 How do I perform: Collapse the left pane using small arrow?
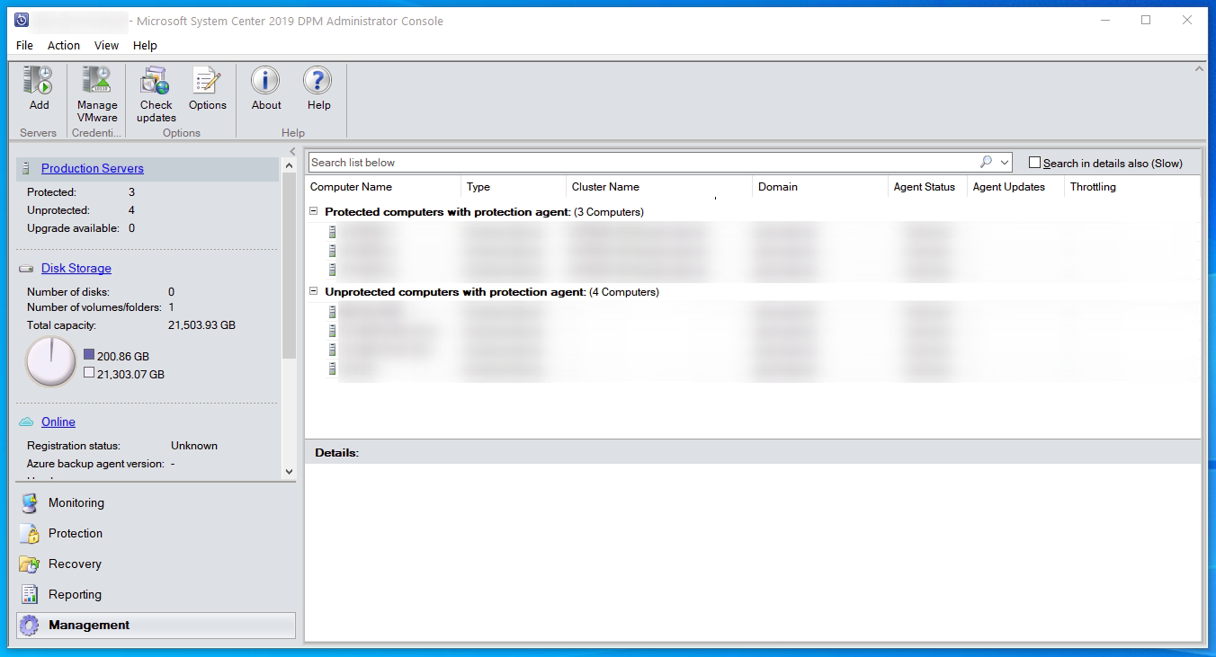(292, 151)
